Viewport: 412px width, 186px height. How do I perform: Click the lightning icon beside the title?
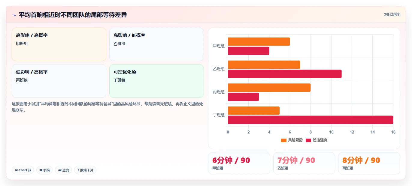[x=14, y=15]
